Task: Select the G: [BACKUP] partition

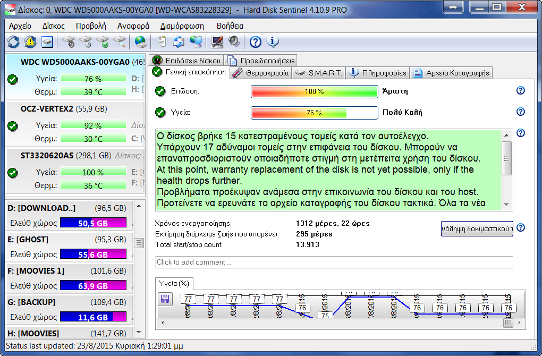Action: coord(70,310)
